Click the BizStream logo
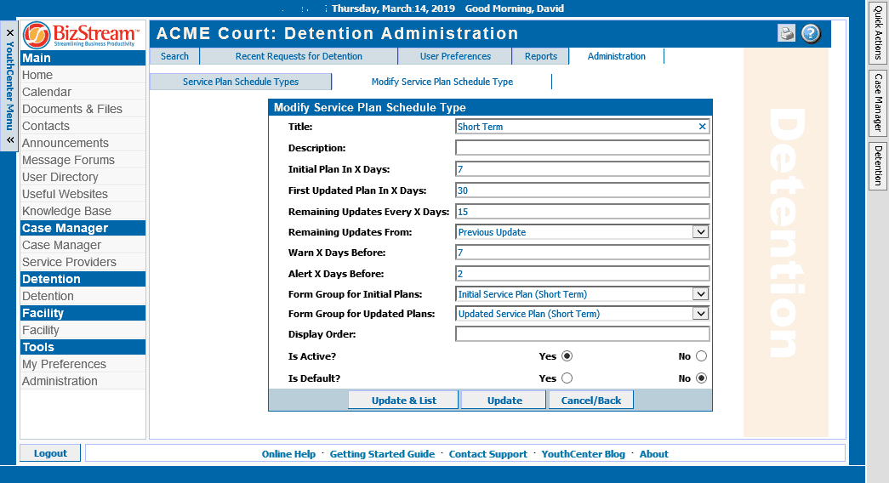889x483 pixels. pos(83,35)
